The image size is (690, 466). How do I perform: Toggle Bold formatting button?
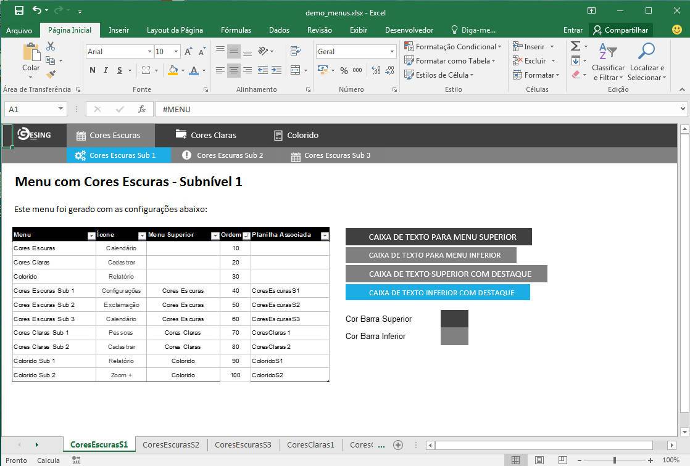(x=93, y=70)
